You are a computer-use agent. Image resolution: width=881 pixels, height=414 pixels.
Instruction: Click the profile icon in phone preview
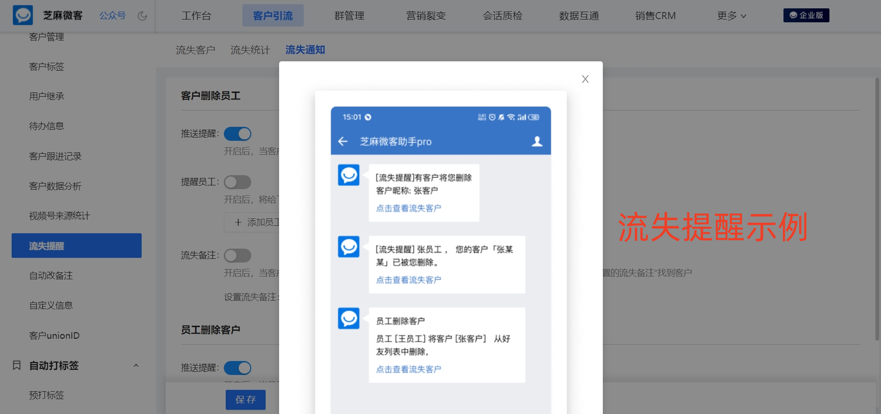point(537,141)
